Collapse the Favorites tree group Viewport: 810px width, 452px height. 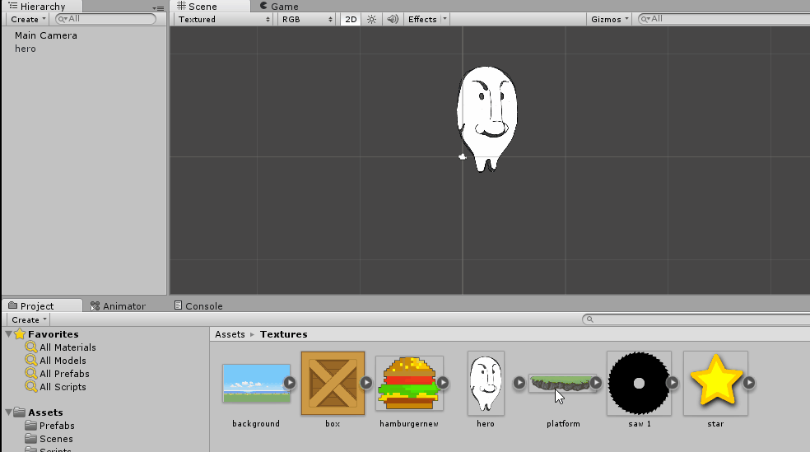[9, 334]
